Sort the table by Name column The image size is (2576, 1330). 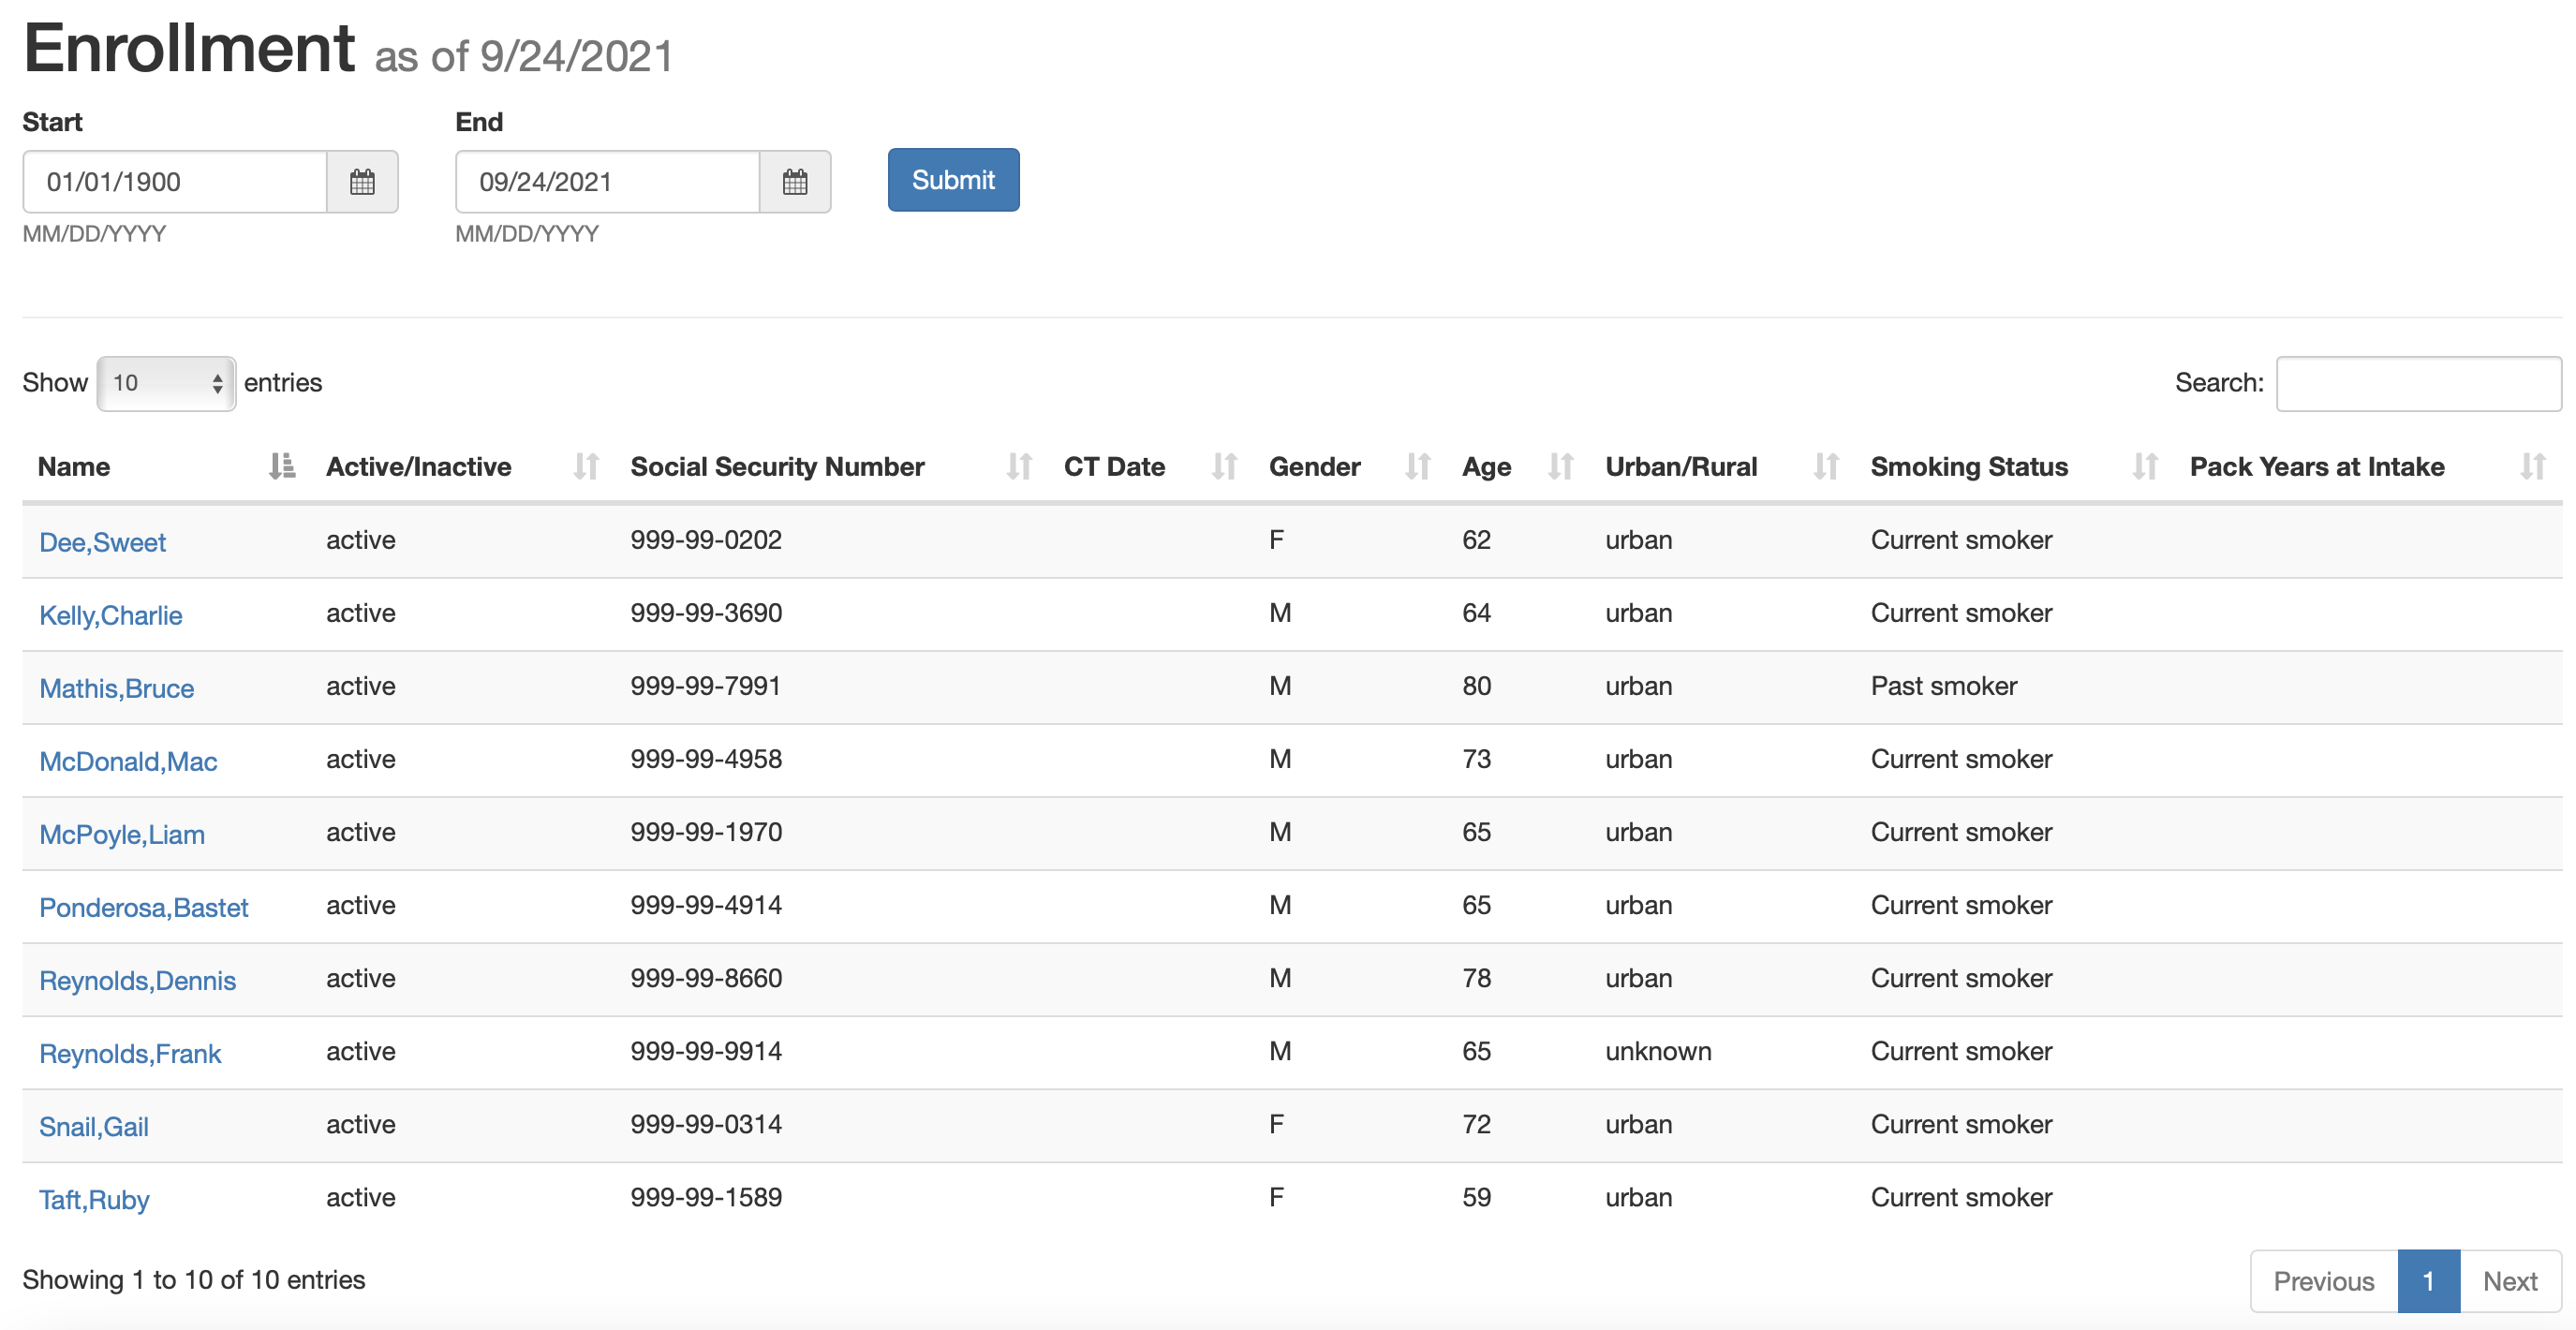tap(166, 467)
